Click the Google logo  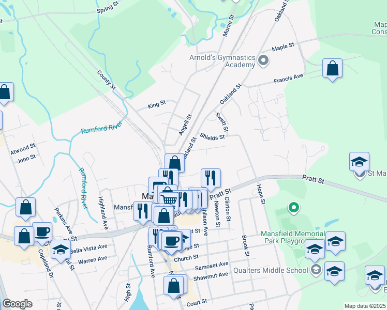[17, 304]
